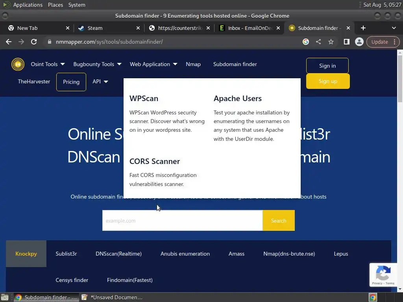
Task: Click the show desktop icon in bottom panel
Action: coord(5,297)
